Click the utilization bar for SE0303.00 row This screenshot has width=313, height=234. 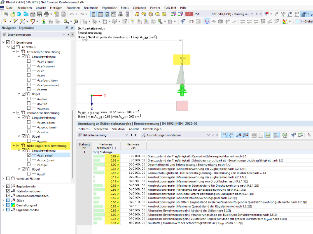pyautogui.click(x=99, y=173)
